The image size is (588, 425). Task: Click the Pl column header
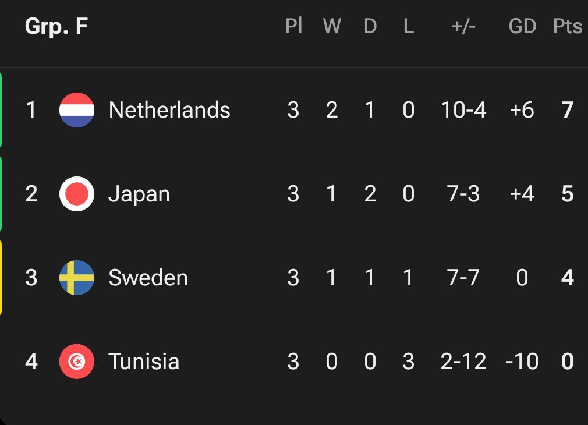293,26
